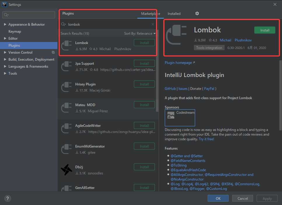
Task: Click the search magnifier icon in Plugins
Action: click(x=63, y=24)
